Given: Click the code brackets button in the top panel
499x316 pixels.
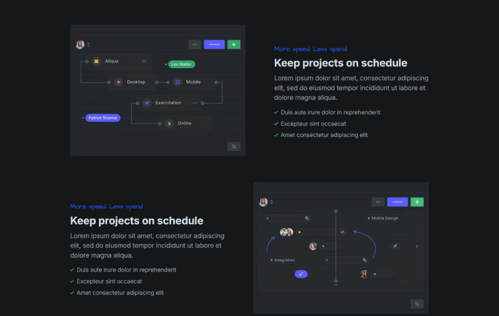Looking at the screenshot, I should tap(195, 45).
